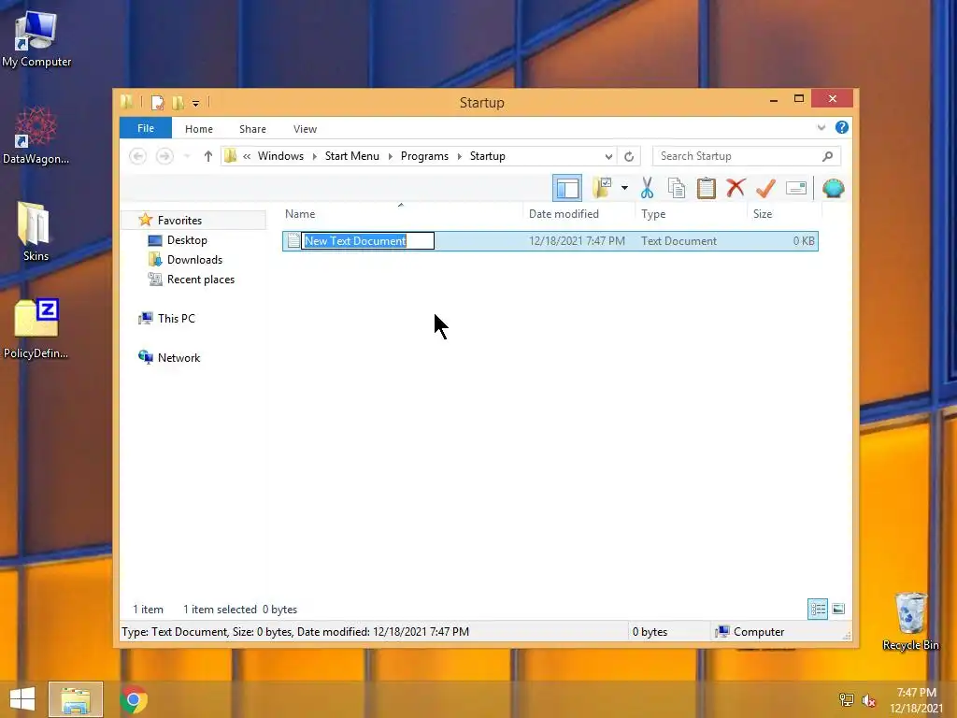Click the search magnifier icon
The image size is (957, 718).
(828, 156)
